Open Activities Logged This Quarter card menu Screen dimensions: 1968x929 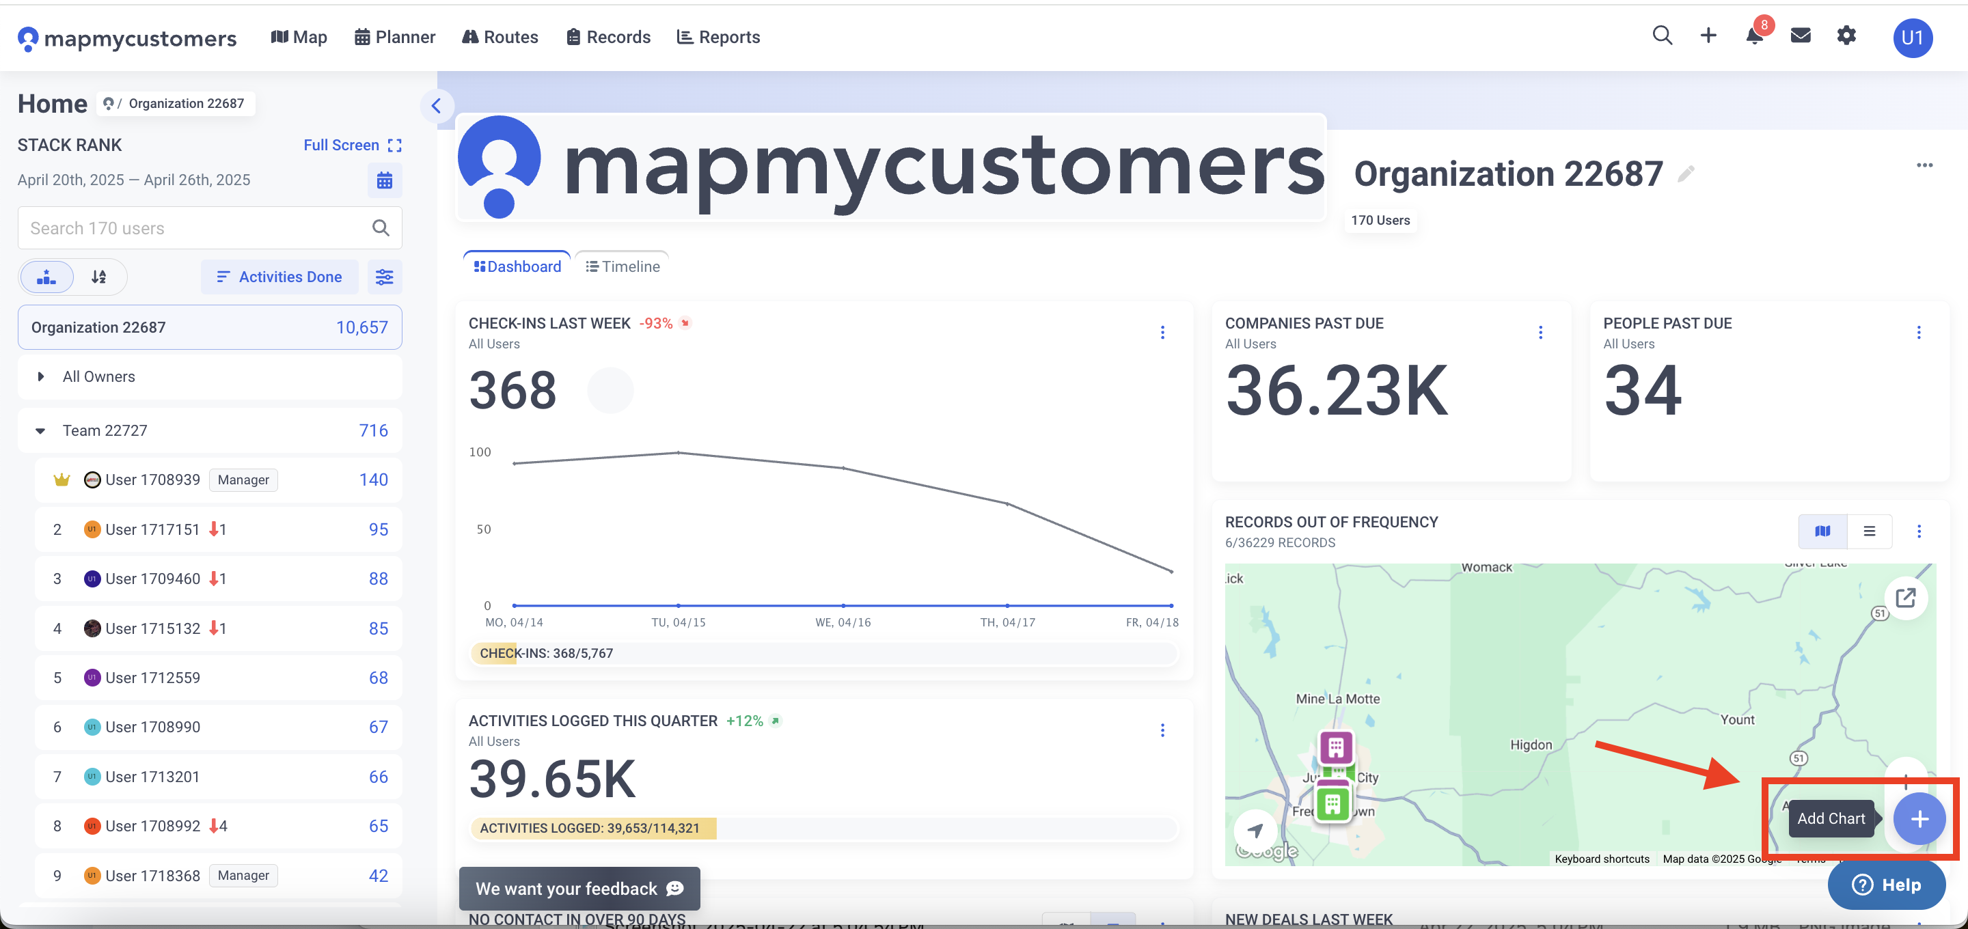[x=1162, y=730]
